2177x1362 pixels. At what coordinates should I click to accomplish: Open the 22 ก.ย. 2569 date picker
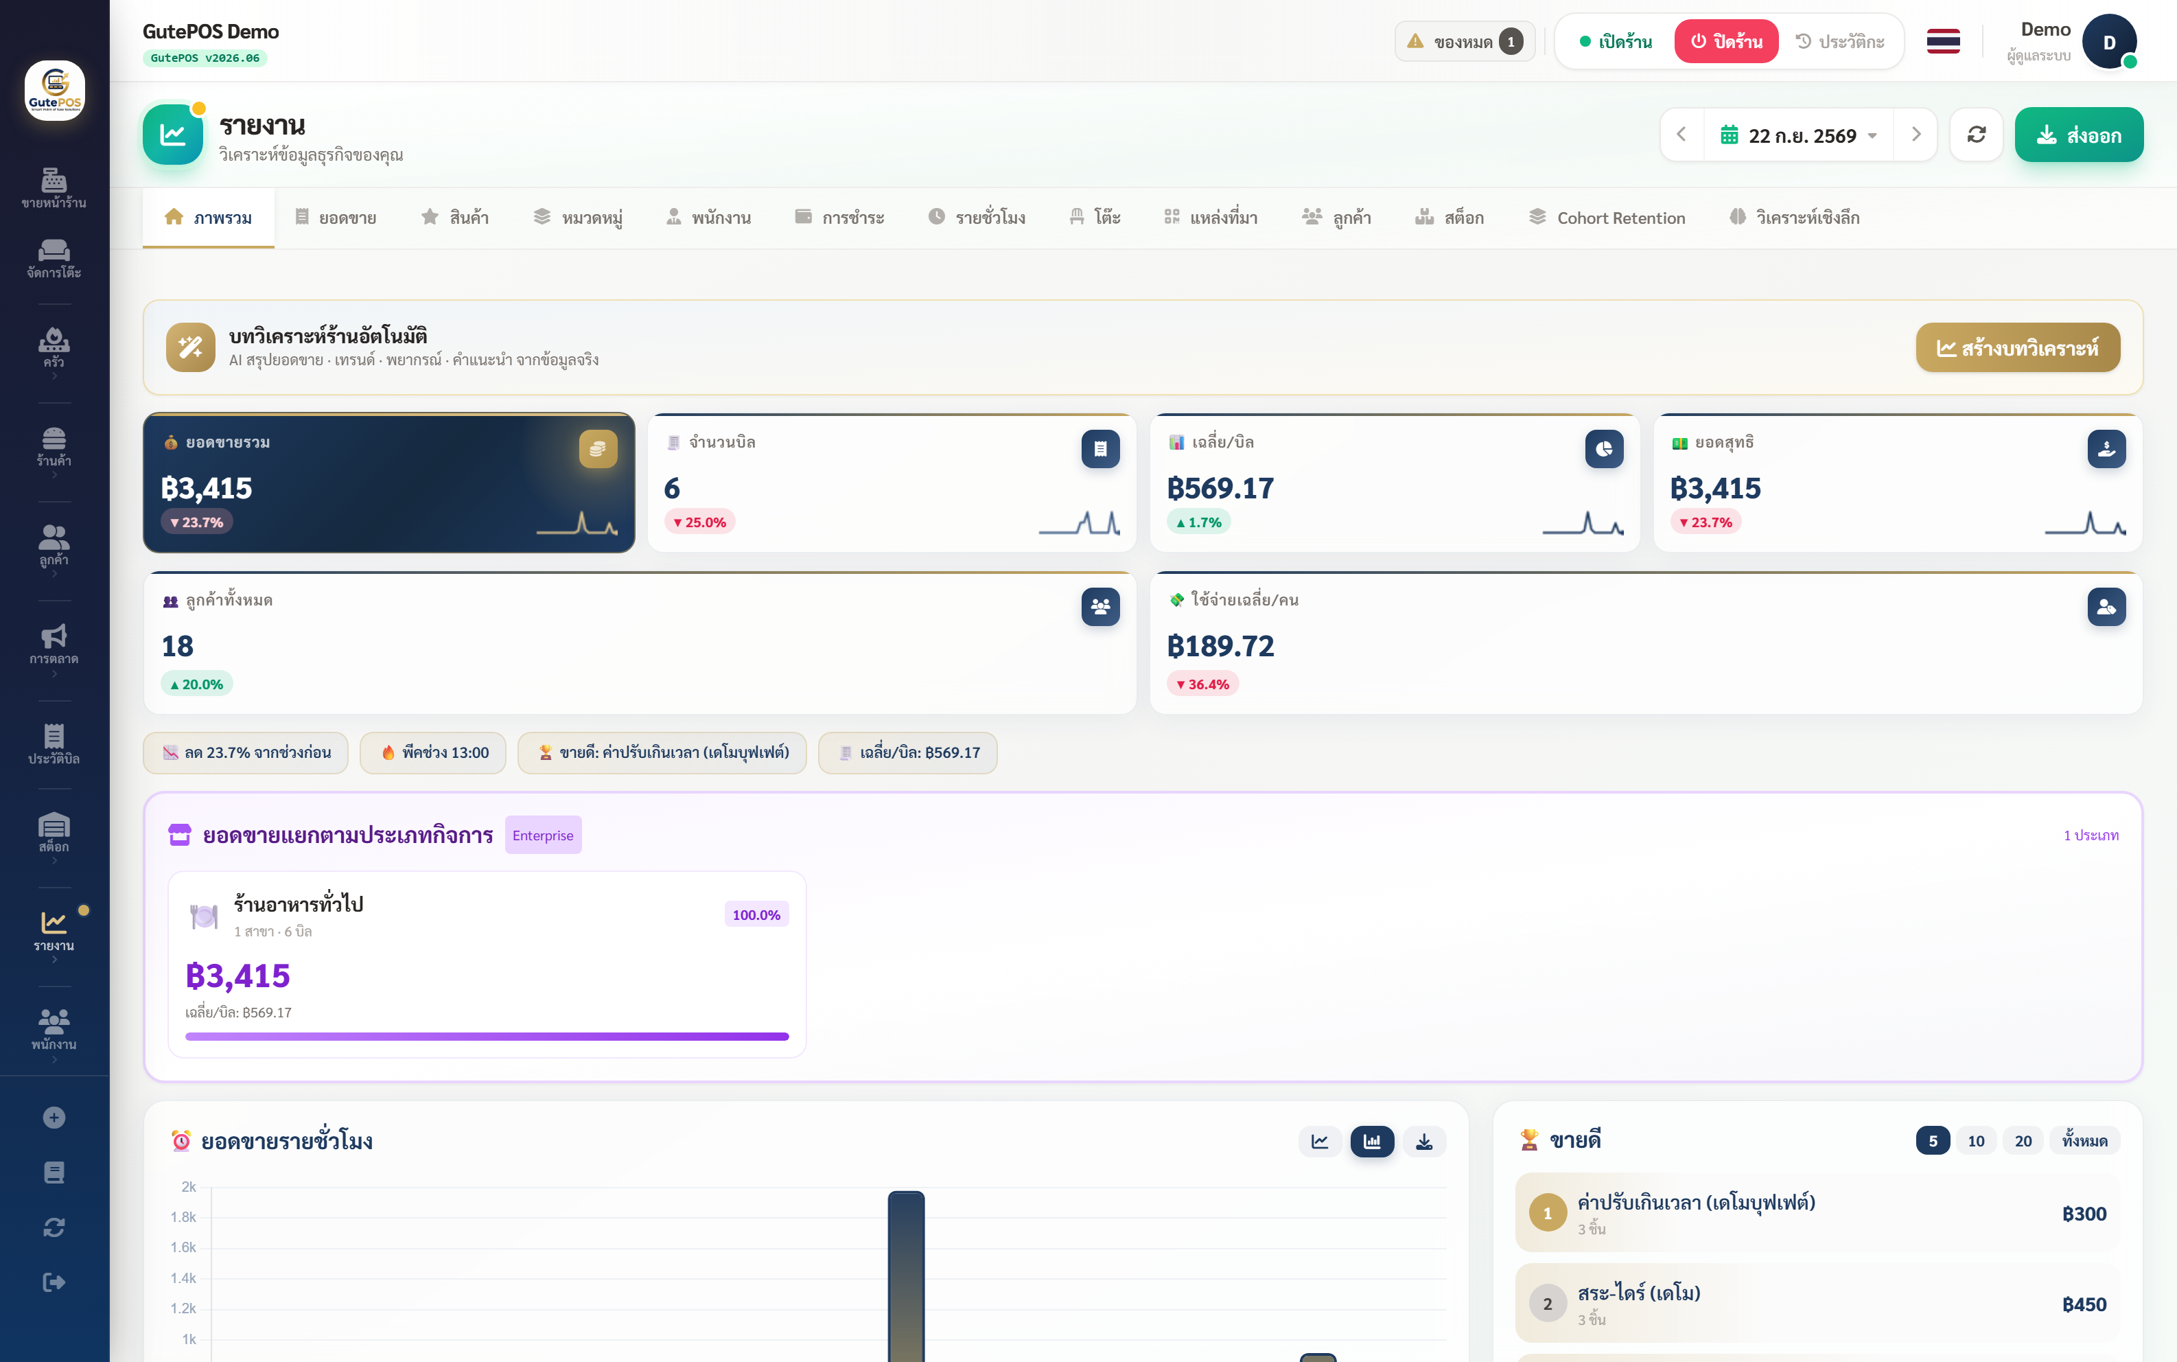click(x=1798, y=135)
